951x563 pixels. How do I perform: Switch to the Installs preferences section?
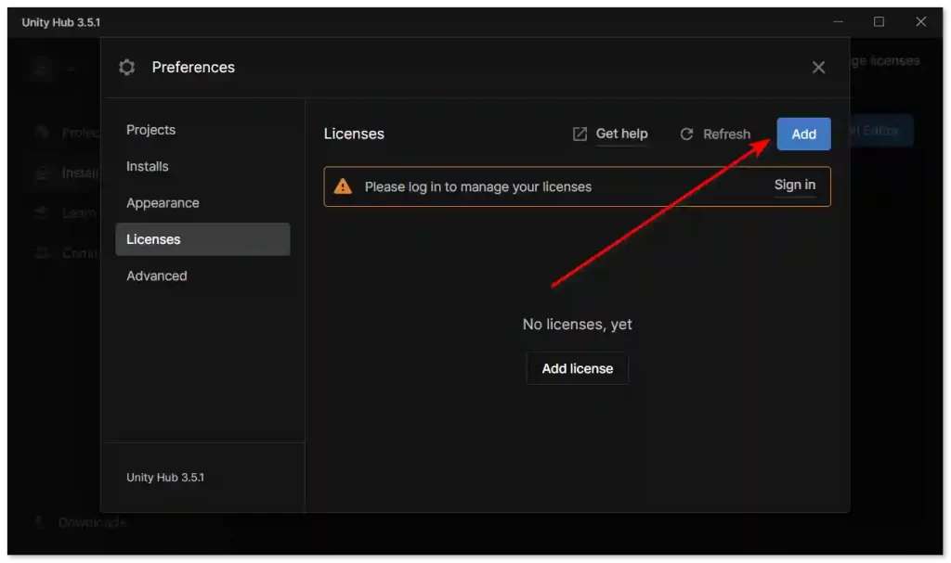(x=148, y=166)
